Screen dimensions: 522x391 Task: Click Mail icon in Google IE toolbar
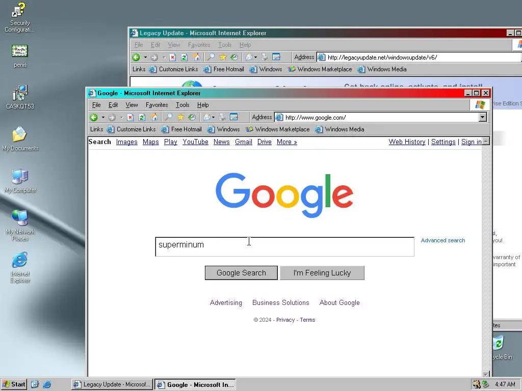click(207, 117)
